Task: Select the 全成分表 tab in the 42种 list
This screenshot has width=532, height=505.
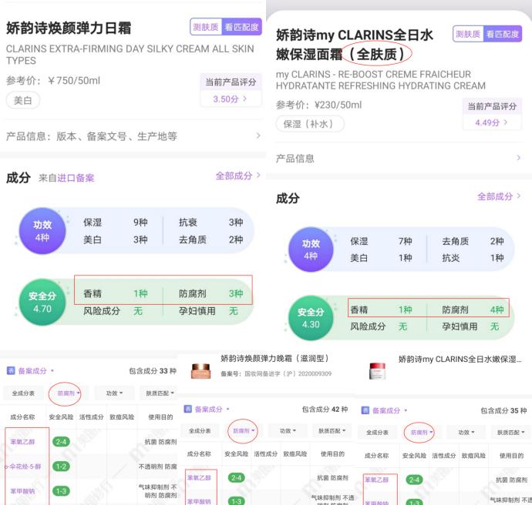Action: [200, 431]
